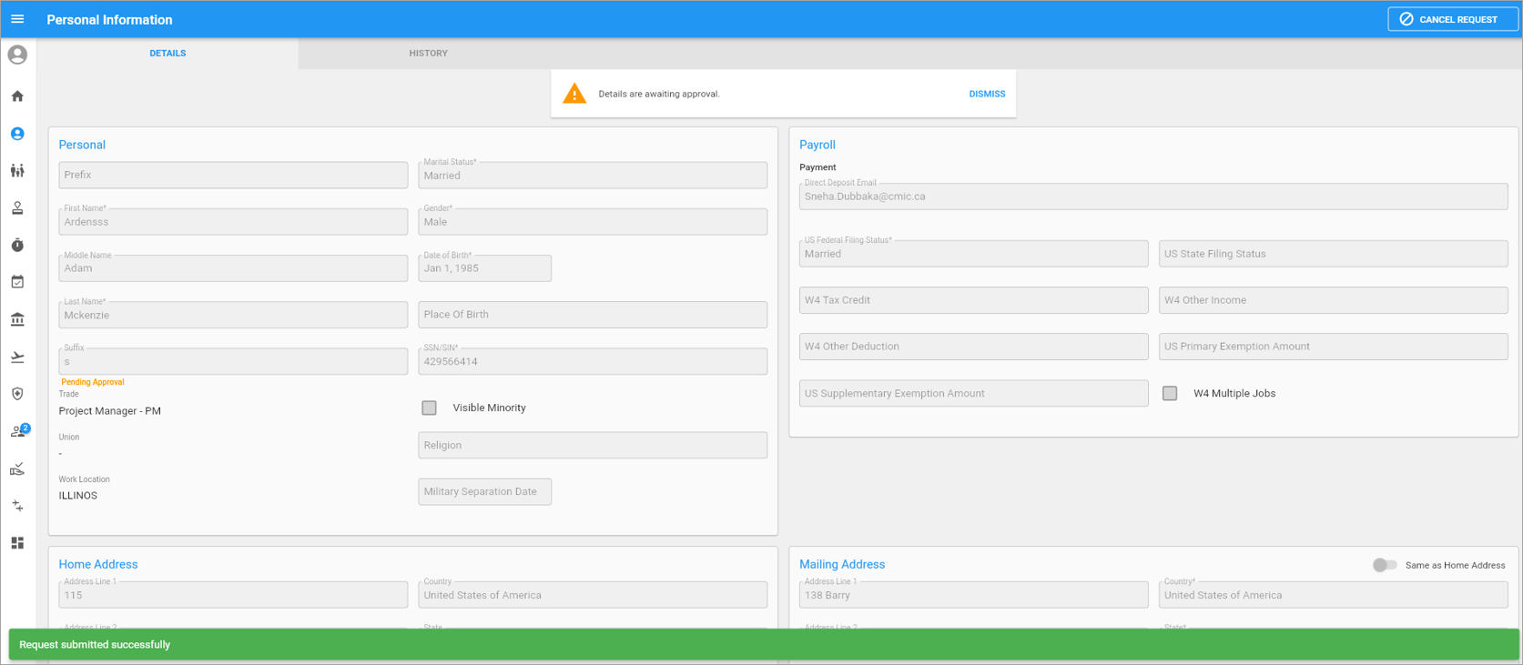Open the Military Separation Date field
The height and width of the screenshot is (665, 1523).
point(484,491)
